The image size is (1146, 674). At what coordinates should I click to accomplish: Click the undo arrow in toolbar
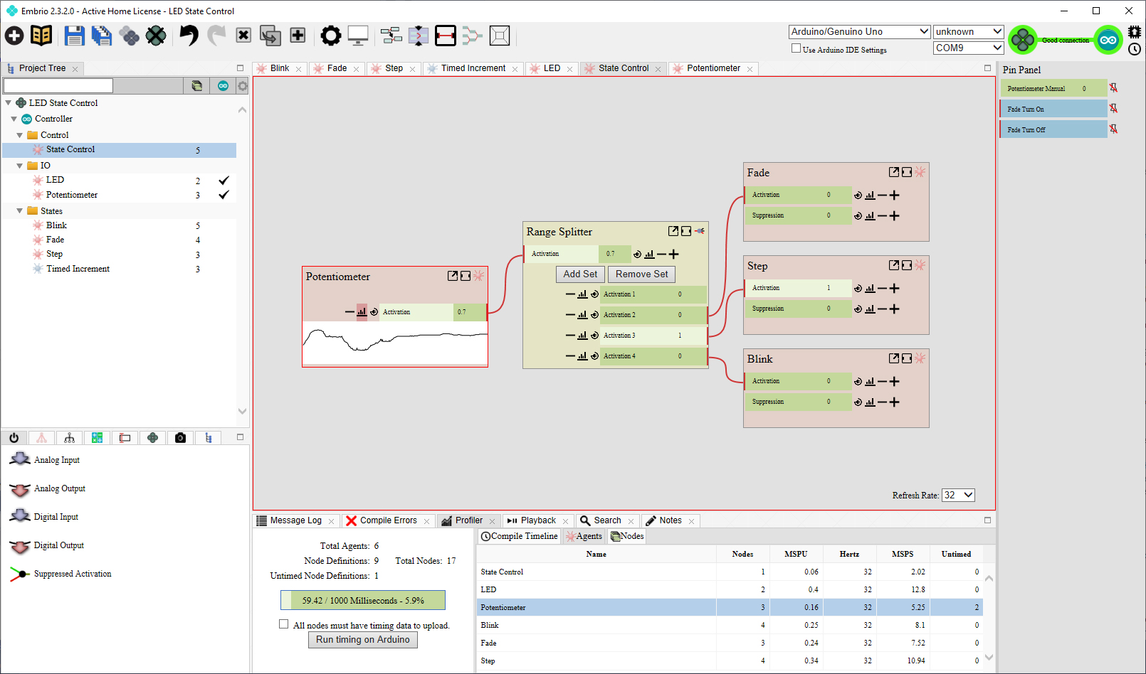(x=189, y=36)
